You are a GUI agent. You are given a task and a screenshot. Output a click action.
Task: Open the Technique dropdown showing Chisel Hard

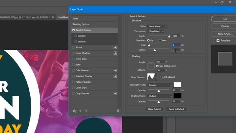click(156, 31)
